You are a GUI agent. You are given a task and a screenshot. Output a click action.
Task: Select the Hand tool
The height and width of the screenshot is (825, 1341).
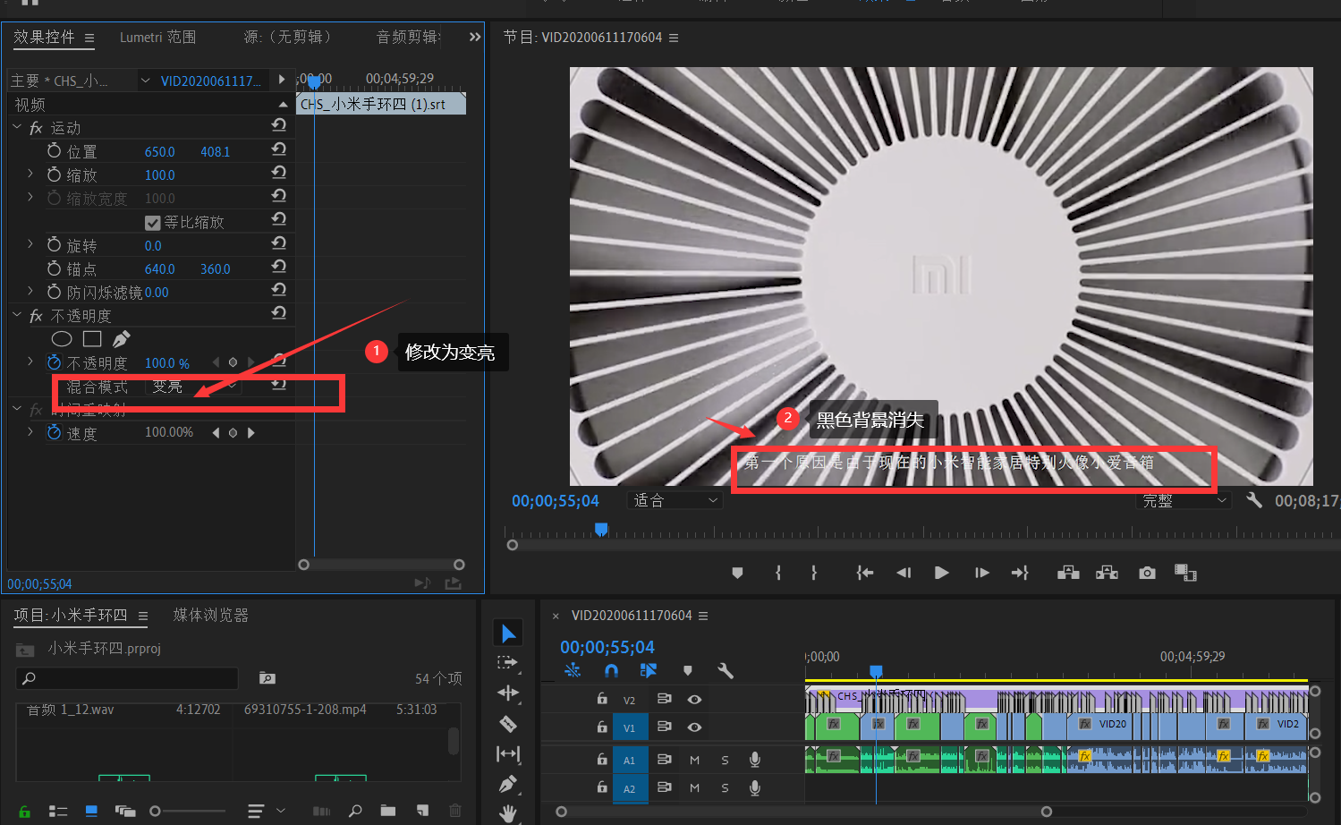[x=508, y=812]
